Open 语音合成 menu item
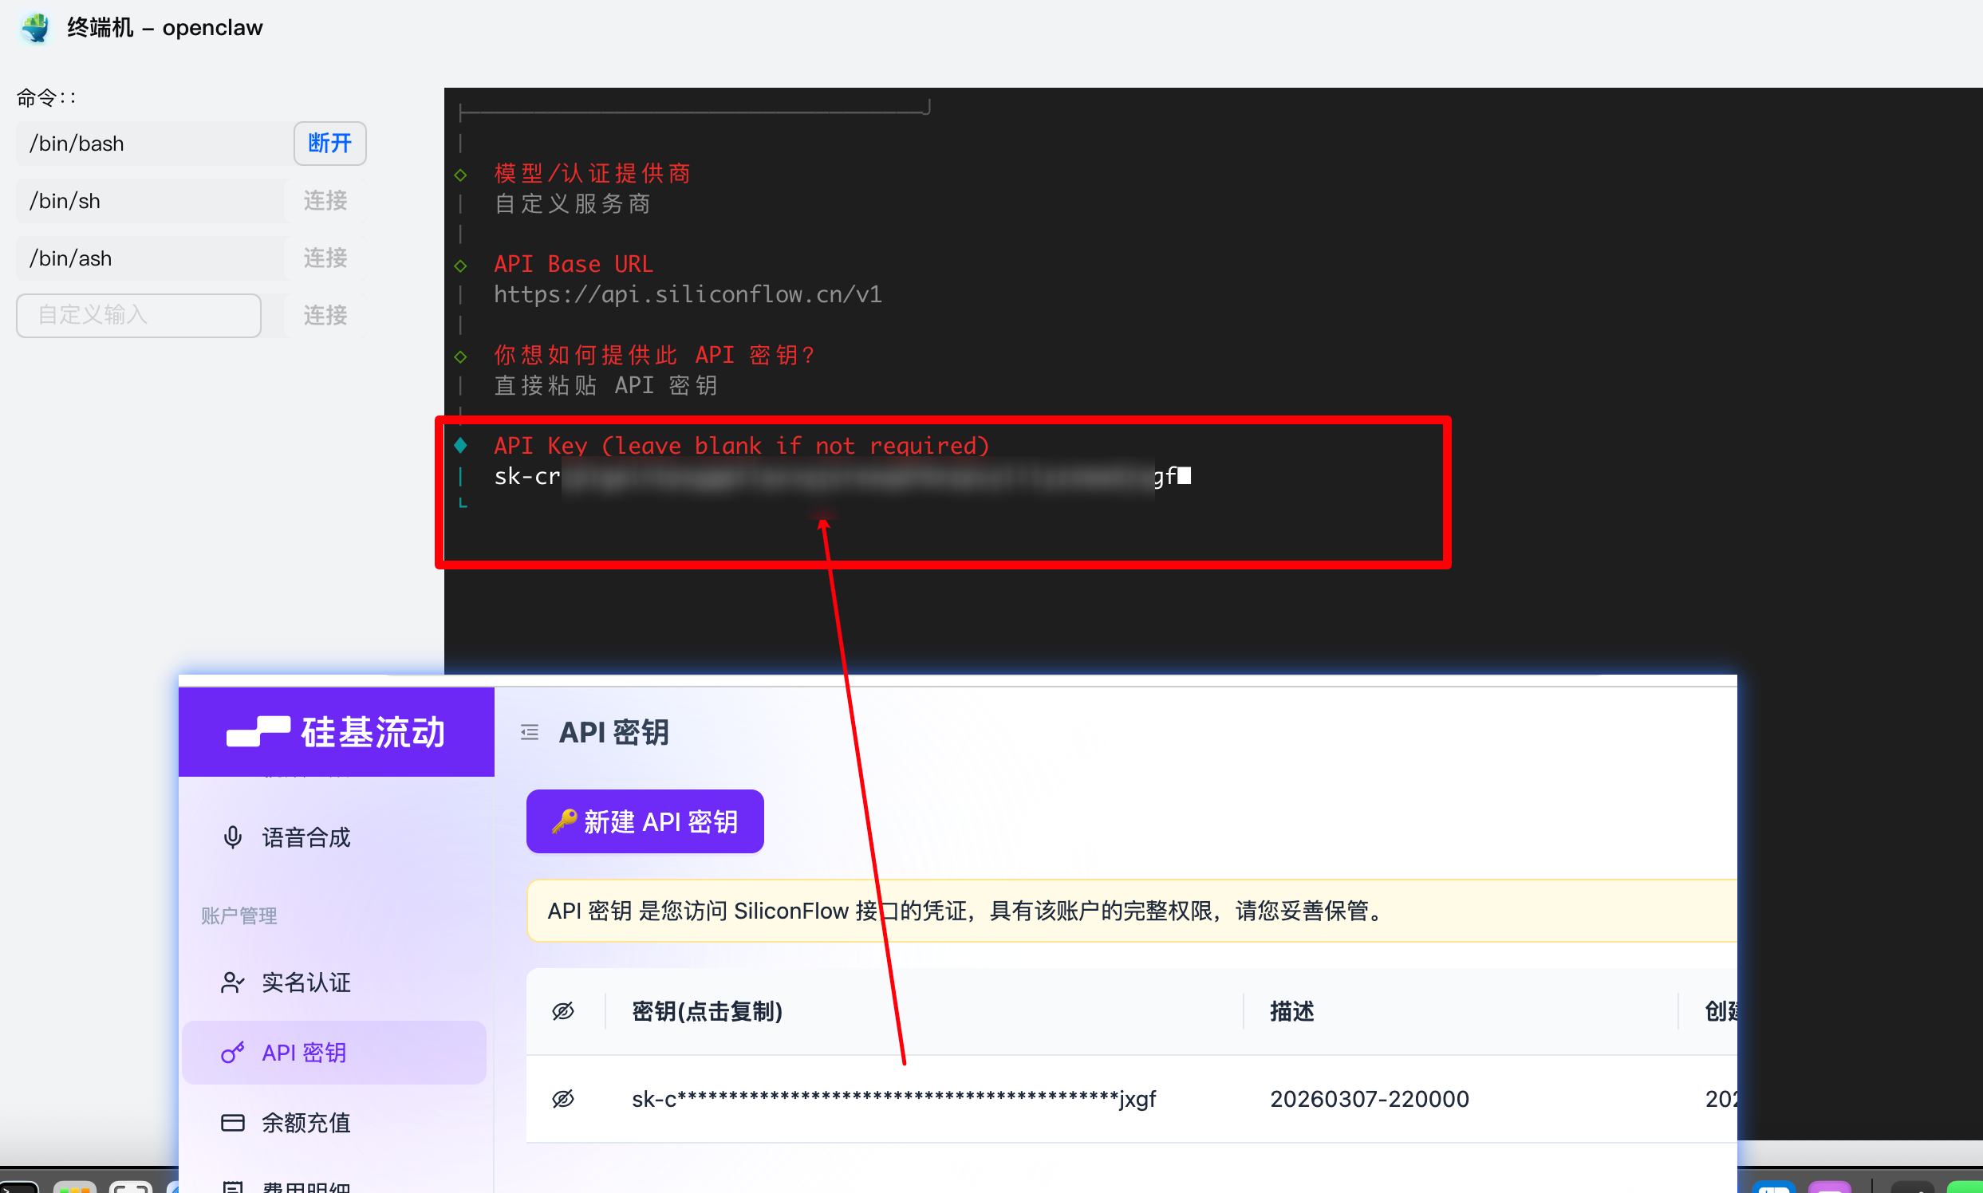This screenshot has width=1983, height=1193. [x=306, y=837]
